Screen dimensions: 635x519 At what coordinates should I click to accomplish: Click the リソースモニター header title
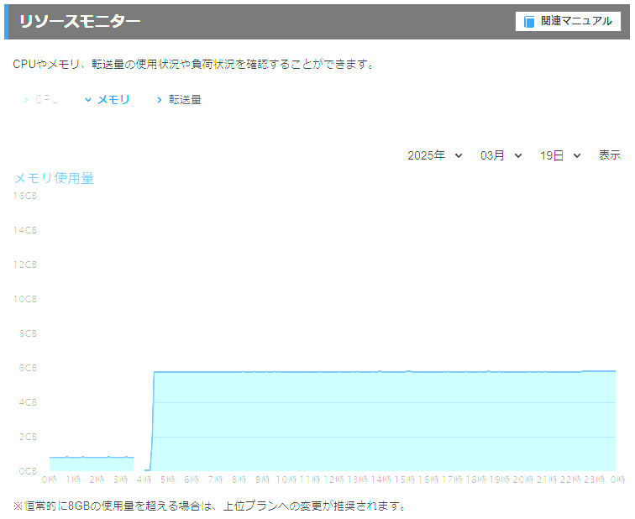pos(80,21)
